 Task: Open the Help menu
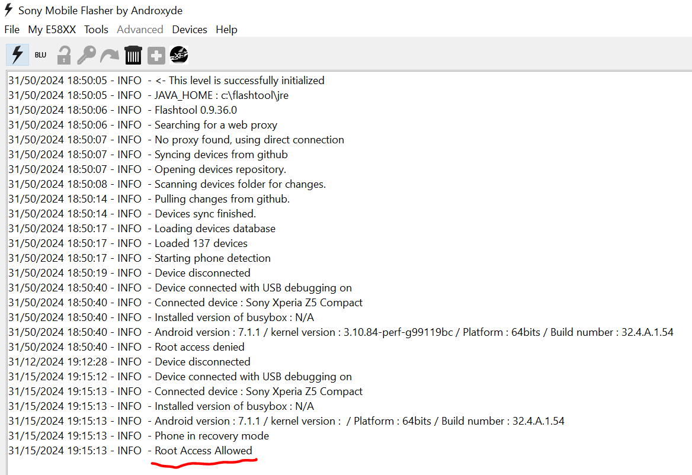pyautogui.click(x=226, y=30)
